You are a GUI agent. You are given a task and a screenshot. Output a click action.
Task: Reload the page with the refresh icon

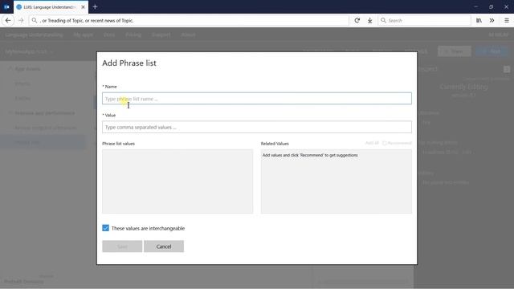tap(357, 20)
